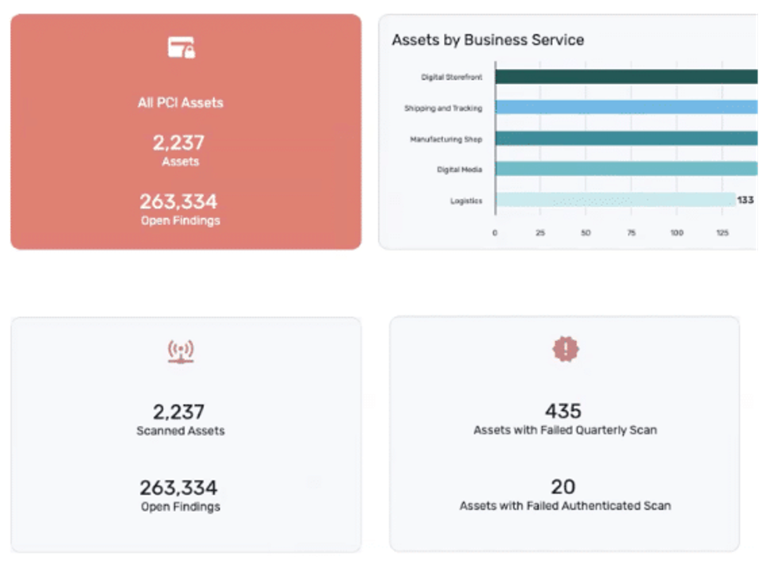Image resolution: width=759 pixels, height=565 pixels.
Task: Click the 2,237 Assets count in red card
Action: click(179, 142)
